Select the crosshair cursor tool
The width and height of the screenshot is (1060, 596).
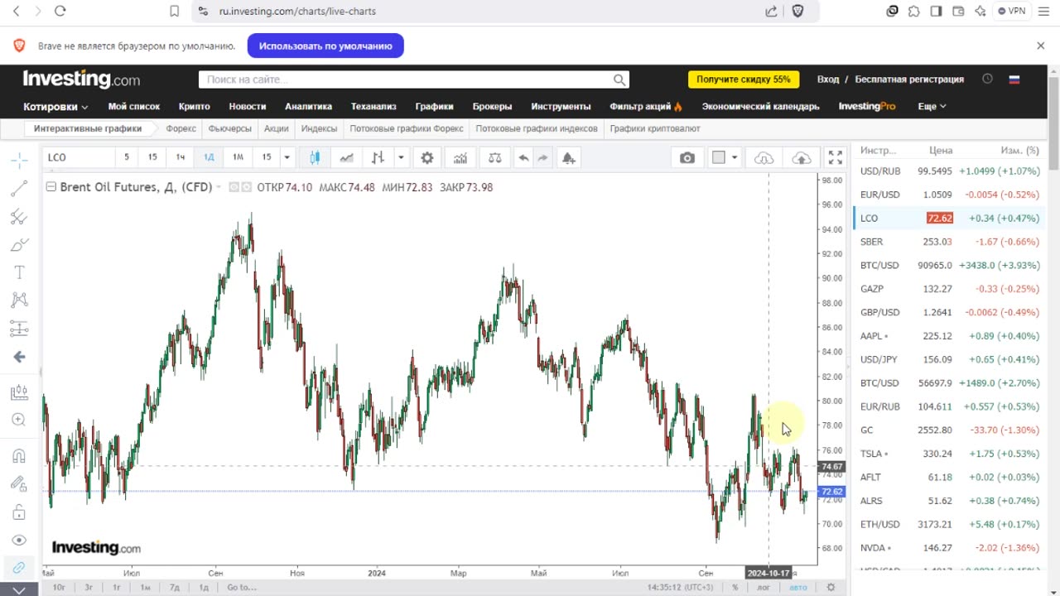(19, 161)
